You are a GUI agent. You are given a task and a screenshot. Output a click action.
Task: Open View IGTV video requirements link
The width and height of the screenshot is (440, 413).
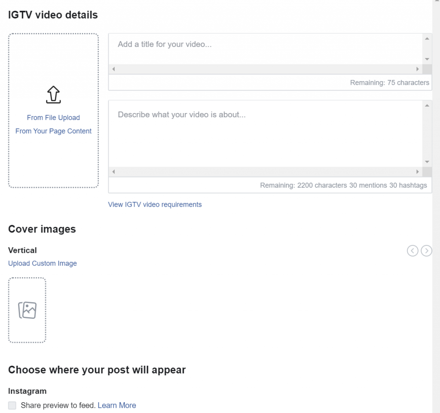pos(155,205)
